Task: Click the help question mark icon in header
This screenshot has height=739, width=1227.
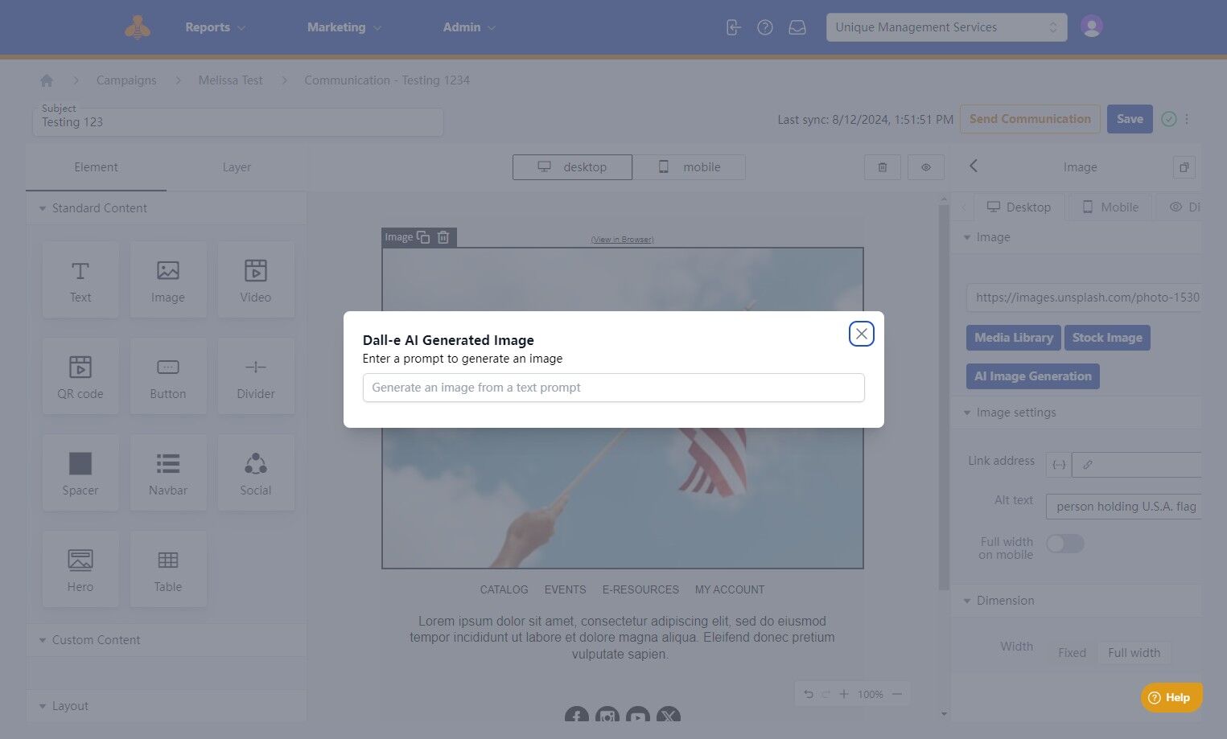Action: pyautogui.click(x=765, y=27)
